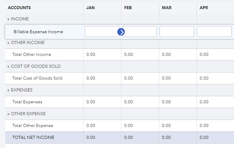Select the MAR column header
The height and width of the screenshot is (148, 234).
167,8
